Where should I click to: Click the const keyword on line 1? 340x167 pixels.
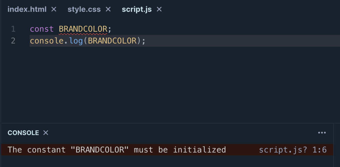(x=42, y=29)
